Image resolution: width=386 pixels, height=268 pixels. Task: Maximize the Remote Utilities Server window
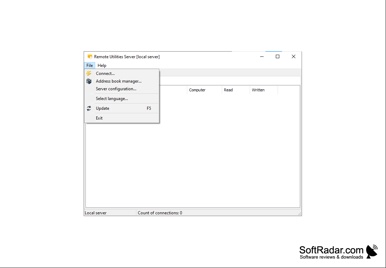(x=278, y=56)
